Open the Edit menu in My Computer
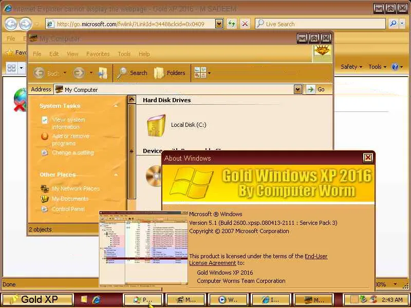The image size is (411, 308). click(54, 54)
